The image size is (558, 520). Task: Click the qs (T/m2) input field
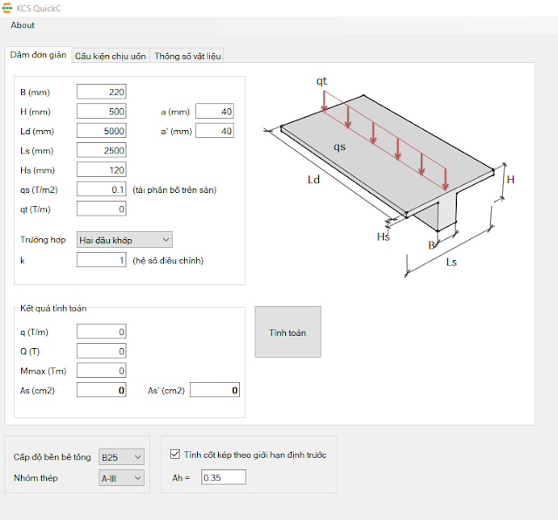tap(101, 189)
